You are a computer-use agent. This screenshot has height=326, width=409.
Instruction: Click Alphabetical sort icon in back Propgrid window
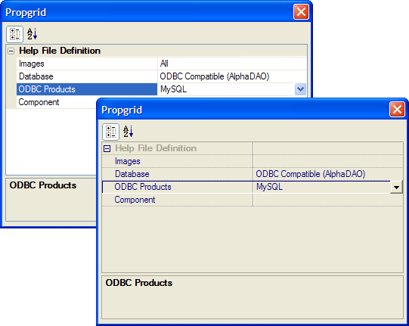point(33,34)
